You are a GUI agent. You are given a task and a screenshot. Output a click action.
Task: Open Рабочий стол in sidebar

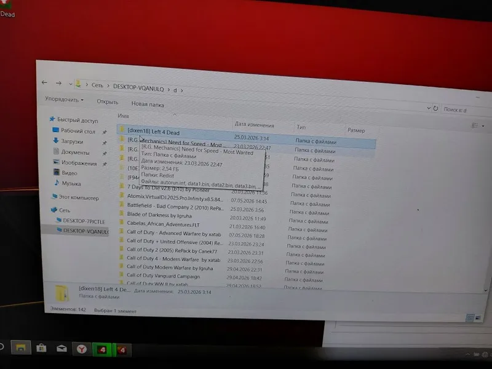coord(74,131)
